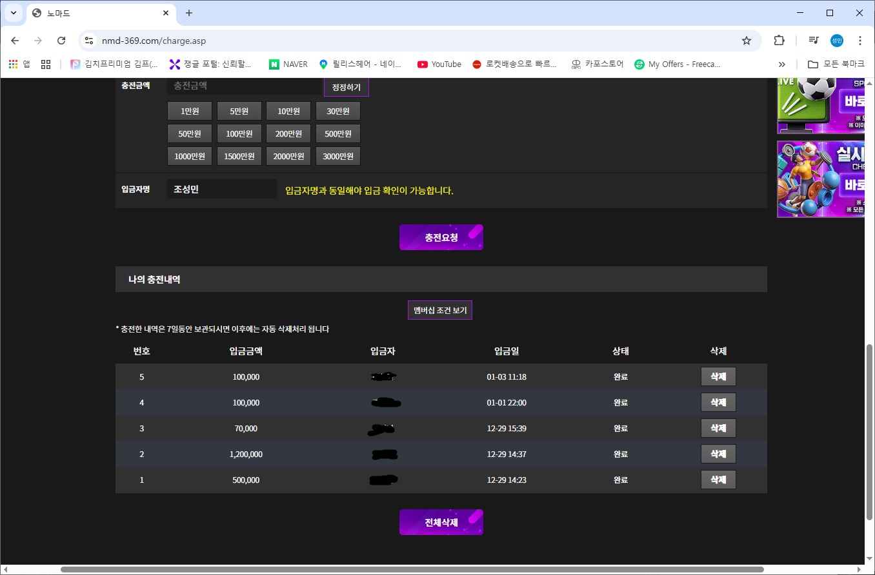Open Chrome three-dot menu
The image size is (875, 575).
coord(860,41)
